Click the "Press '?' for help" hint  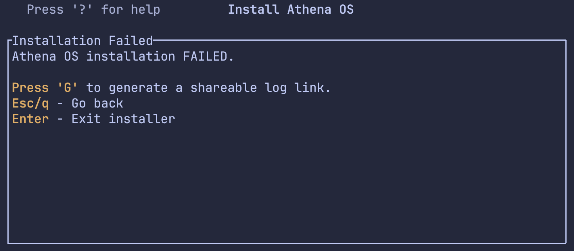click(93, 9)
